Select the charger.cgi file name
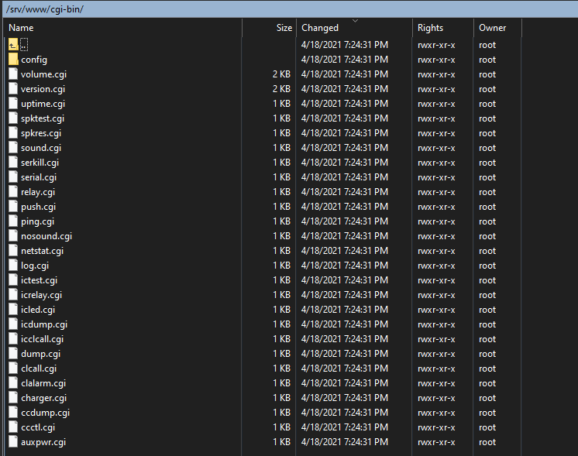This screenshot has width=578, height=456. (44, 399)
